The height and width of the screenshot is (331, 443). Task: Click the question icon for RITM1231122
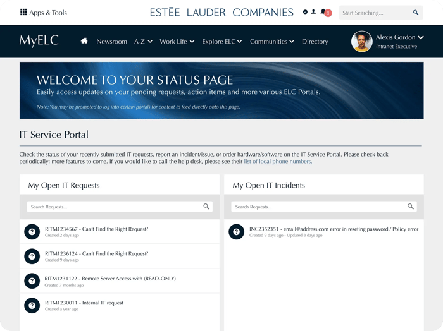coord(32,281)
